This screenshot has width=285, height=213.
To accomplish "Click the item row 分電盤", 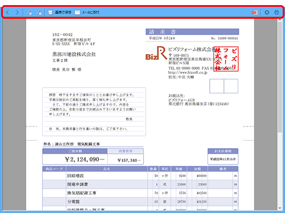I will click(140, 202).
